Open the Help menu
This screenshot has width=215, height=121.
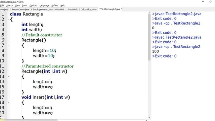click(63, 5)
